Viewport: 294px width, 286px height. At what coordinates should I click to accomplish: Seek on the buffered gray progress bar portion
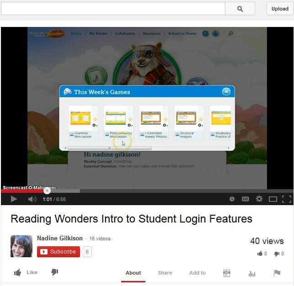click(65, 191)
